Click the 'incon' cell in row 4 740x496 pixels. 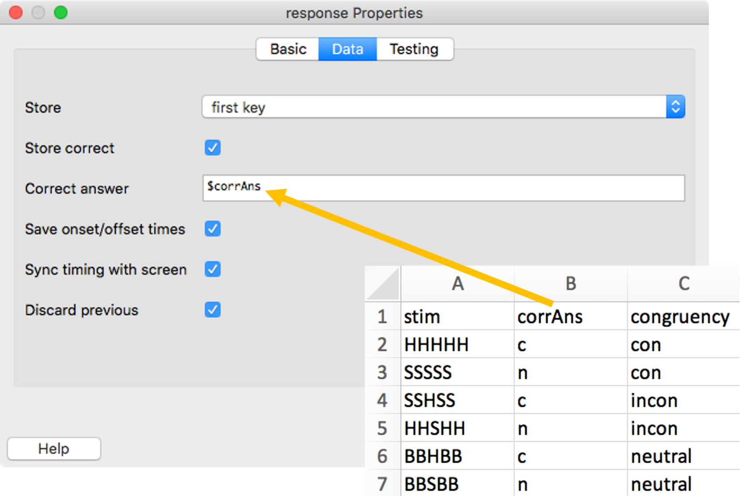tap(654, 400)
